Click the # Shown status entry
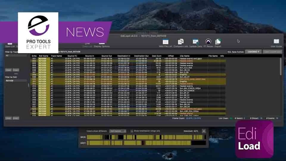286x161 pixels. click(x=256, y=118)
